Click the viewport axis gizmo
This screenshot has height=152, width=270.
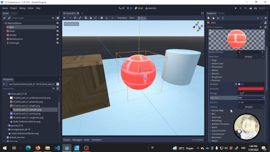point(198,27)
